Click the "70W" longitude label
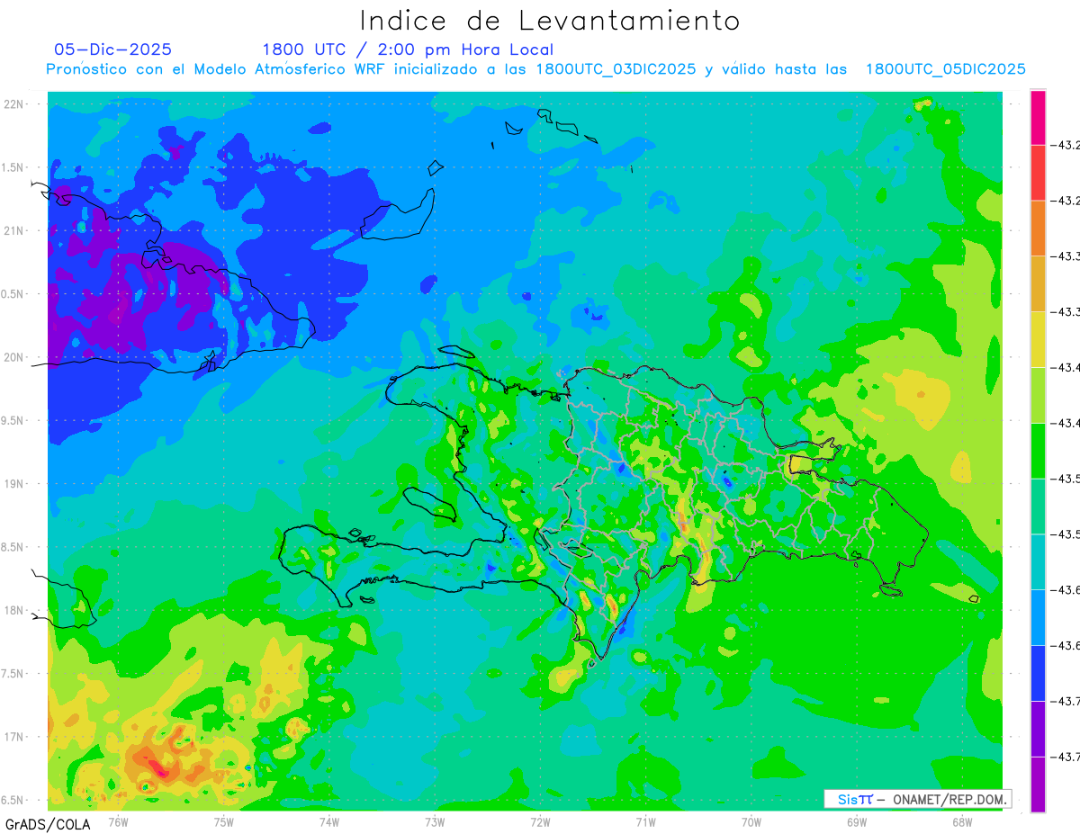 click(x=751, y=821)
